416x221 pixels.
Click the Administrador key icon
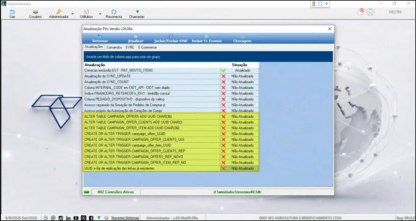pos(59,12)
